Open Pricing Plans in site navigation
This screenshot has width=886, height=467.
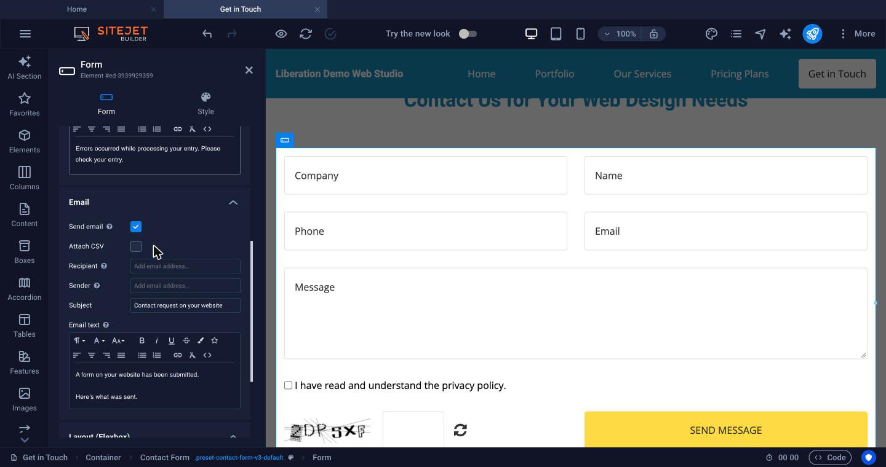[740, 74]
